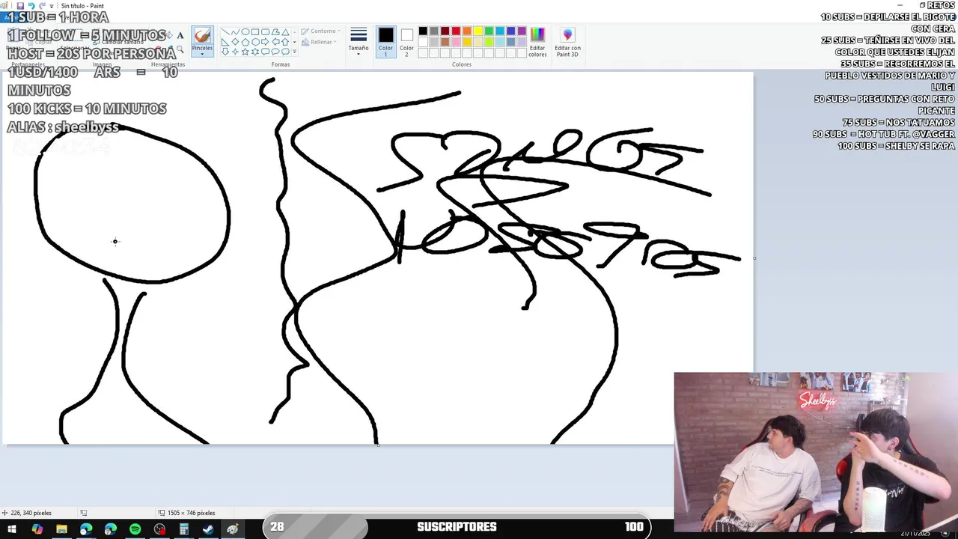
Task: Pick the purple color swatch
Action: pos(522,31)
